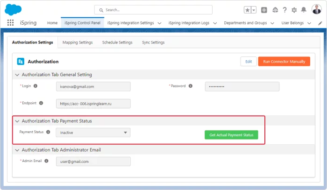Click info icon next to Login
This screenshot has width=327, height=190.
[36, 86]
